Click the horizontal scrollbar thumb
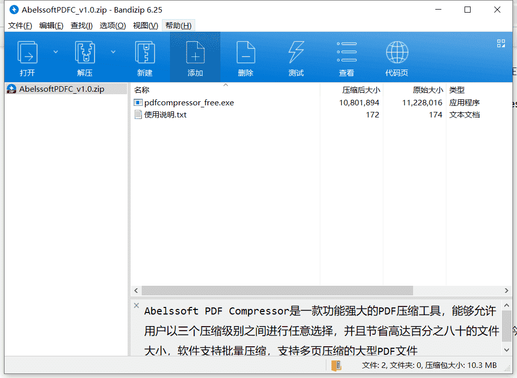Screen dimensions: 517x378 coord(277,290)
